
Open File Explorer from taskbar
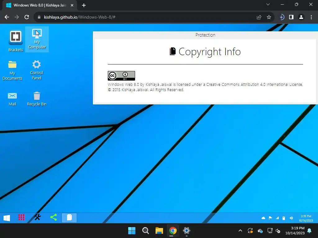click(159, 231)
